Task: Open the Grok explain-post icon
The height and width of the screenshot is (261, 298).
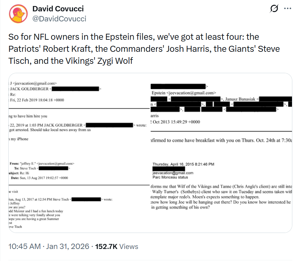Action: click(274, 9)
